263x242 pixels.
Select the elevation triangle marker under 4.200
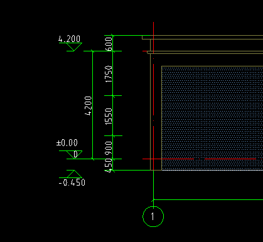tap(74, 47)
